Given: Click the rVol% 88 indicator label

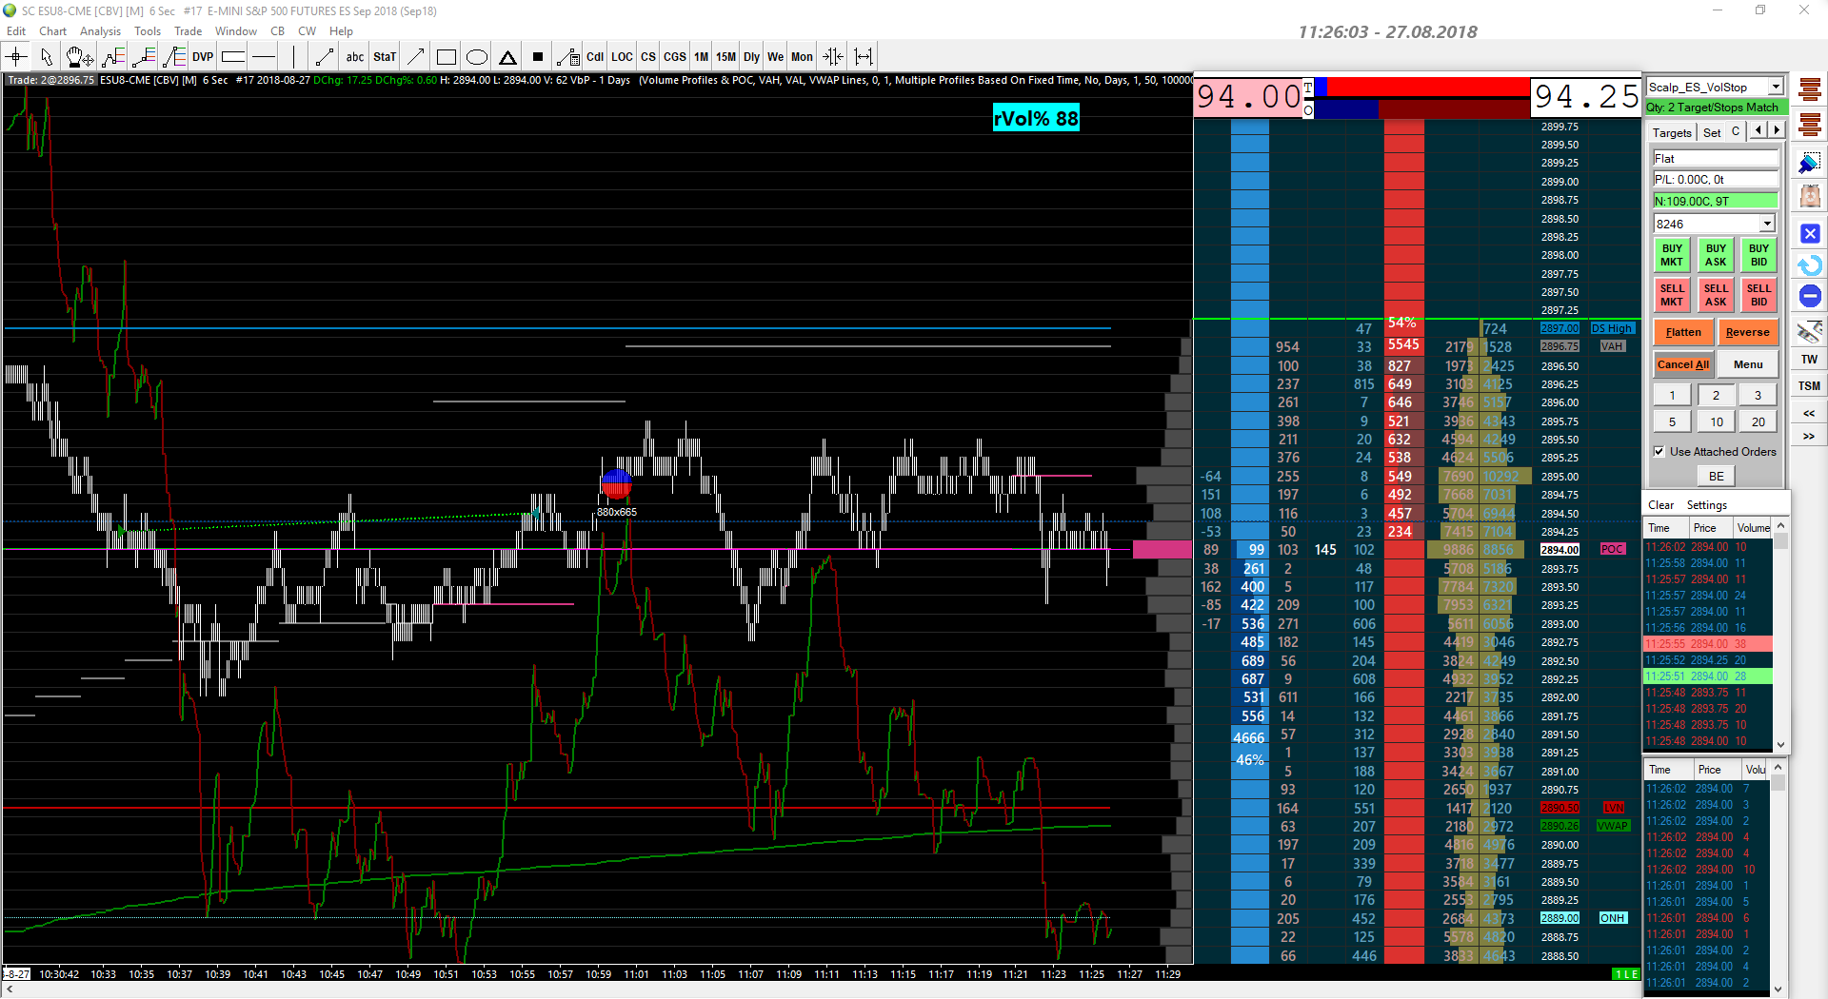Looking at the screenshot, I should tap(1036, 118).
